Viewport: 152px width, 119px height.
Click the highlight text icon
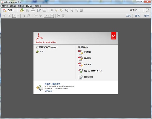pyautogui.click(x=62, y=10)
